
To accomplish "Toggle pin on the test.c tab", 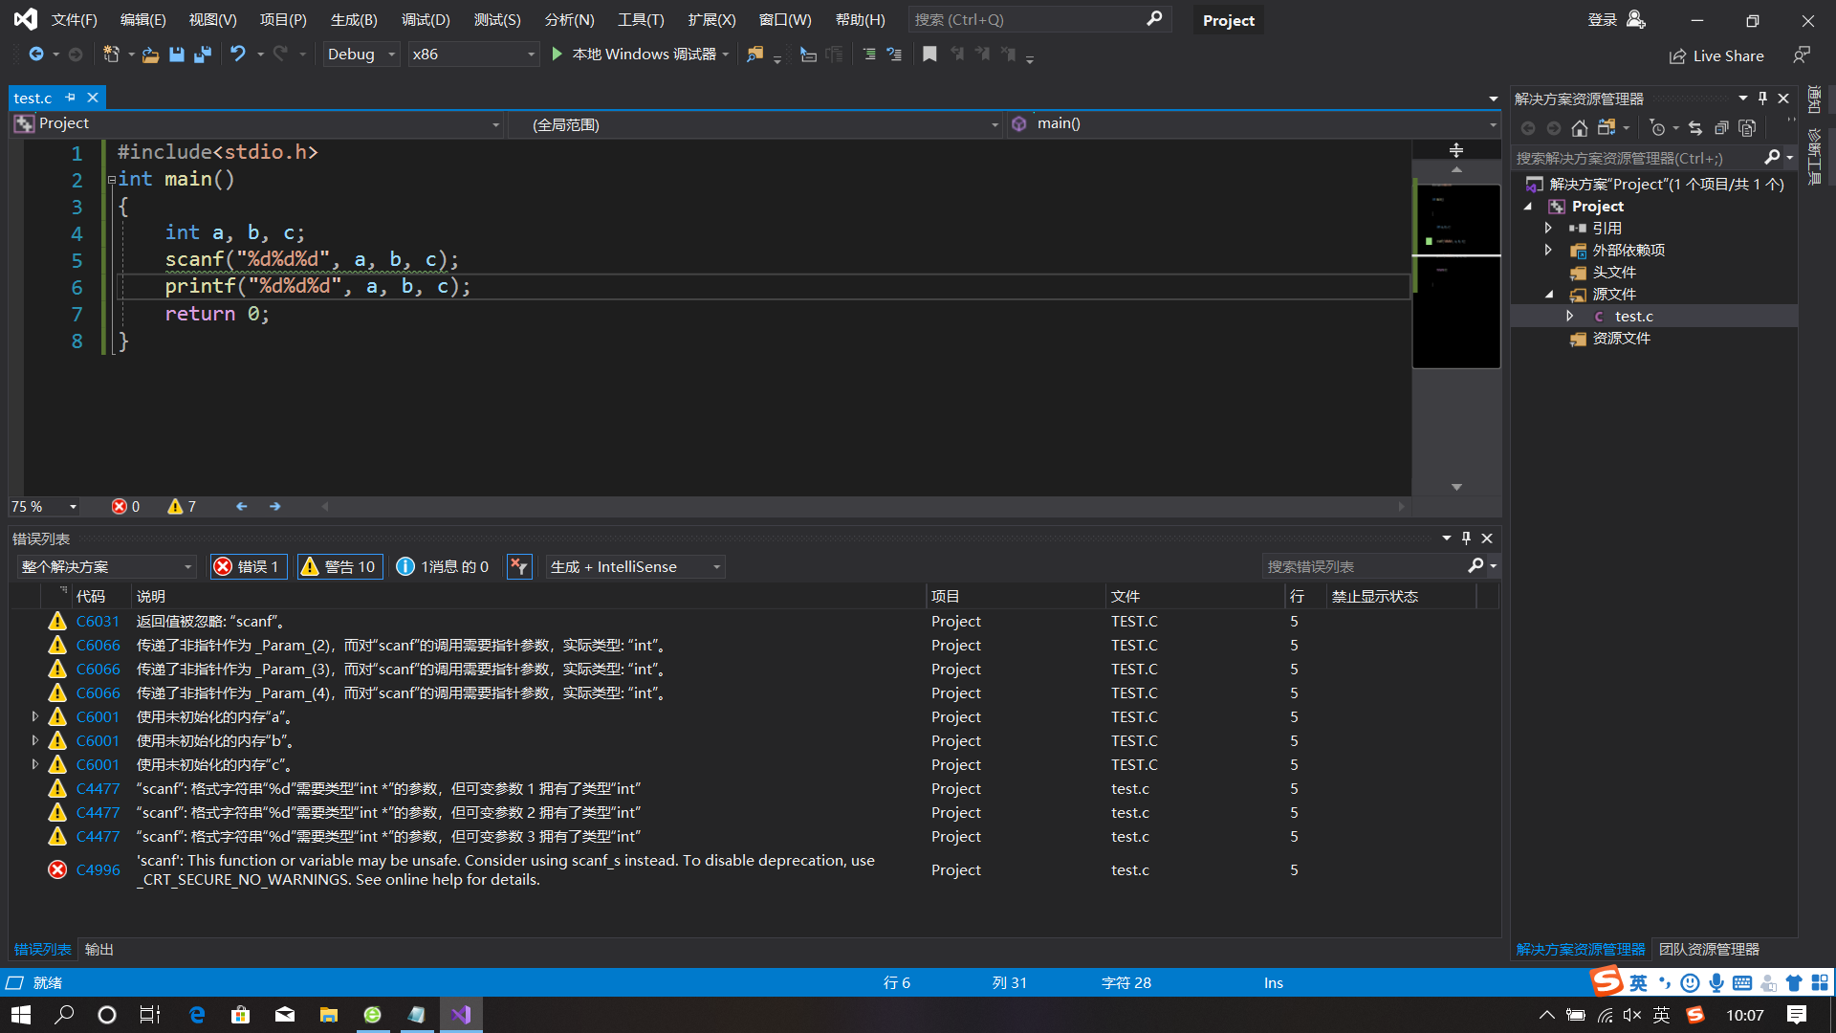I will coord(70,98).
